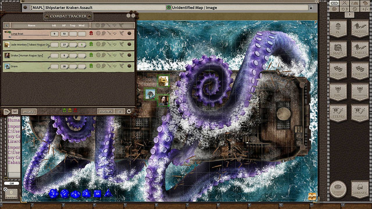Open the Maps library
The height and width of the screenshot is (209, 372).
338,50
